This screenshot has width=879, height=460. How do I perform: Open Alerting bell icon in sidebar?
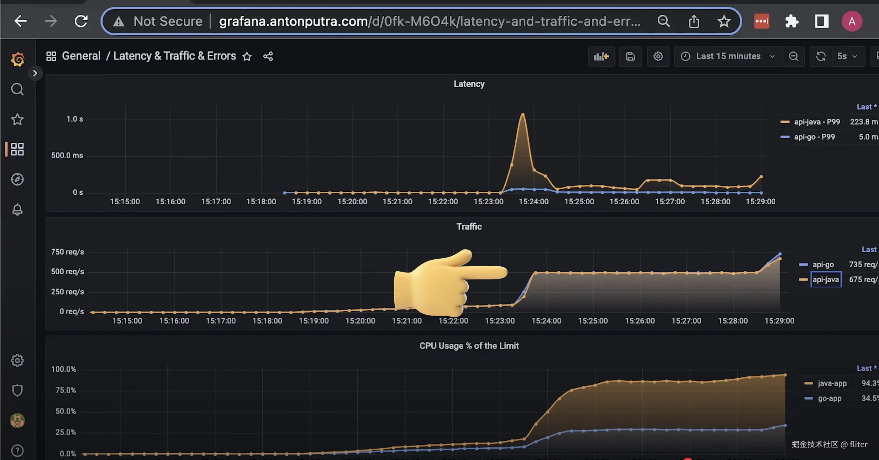(17, 209)
